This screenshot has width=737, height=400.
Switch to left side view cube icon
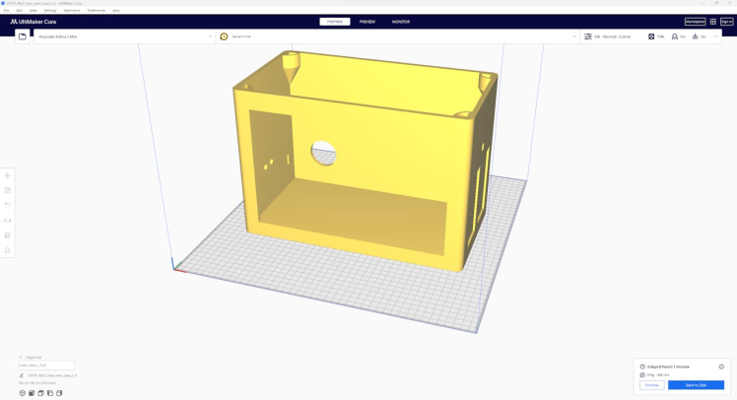coord(50,393)
